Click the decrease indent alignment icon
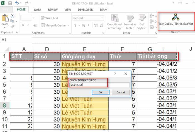Image resolution: width=195 pixels, height=132 pixels. coord(35,25)
